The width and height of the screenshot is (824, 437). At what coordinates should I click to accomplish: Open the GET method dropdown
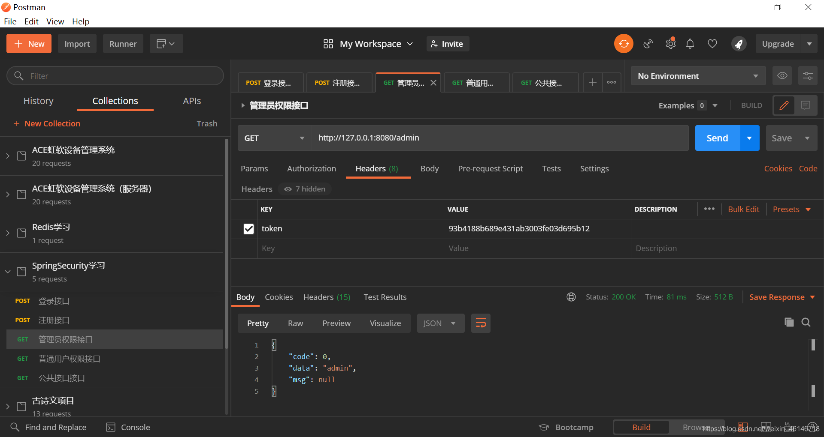pos(274,138)
